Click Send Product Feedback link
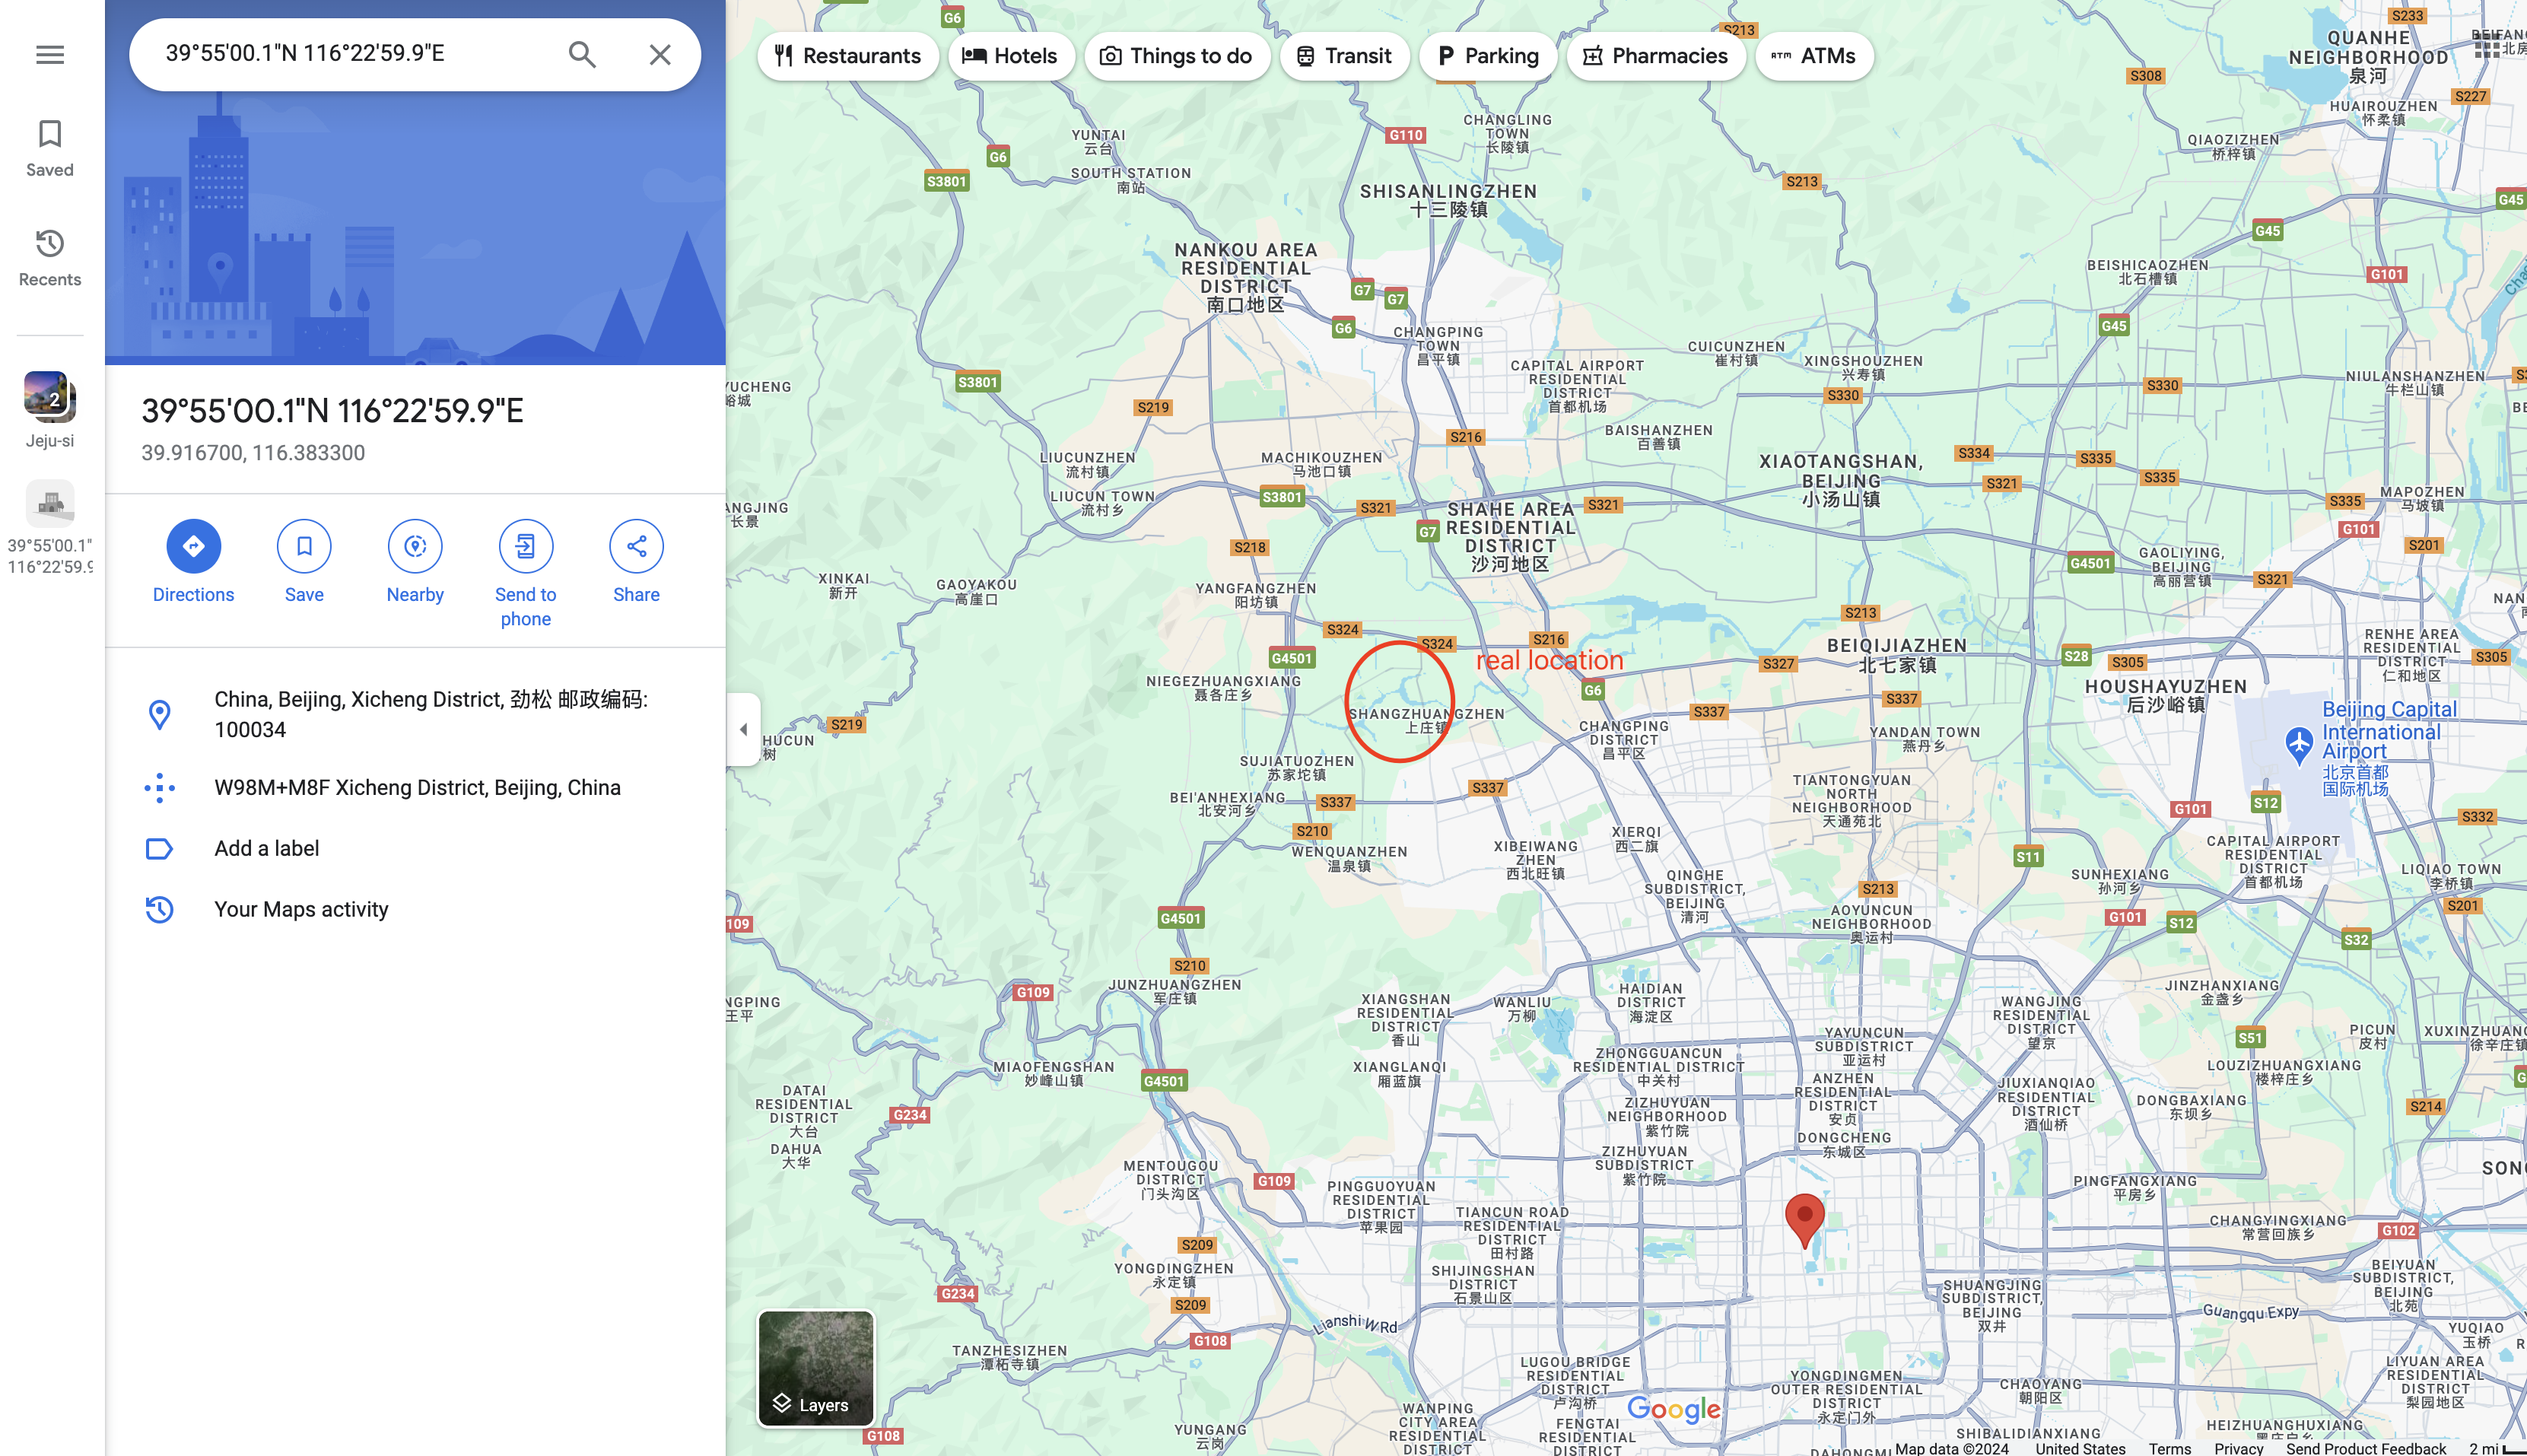The image size is (2527, 1456). (2365, 1448)
